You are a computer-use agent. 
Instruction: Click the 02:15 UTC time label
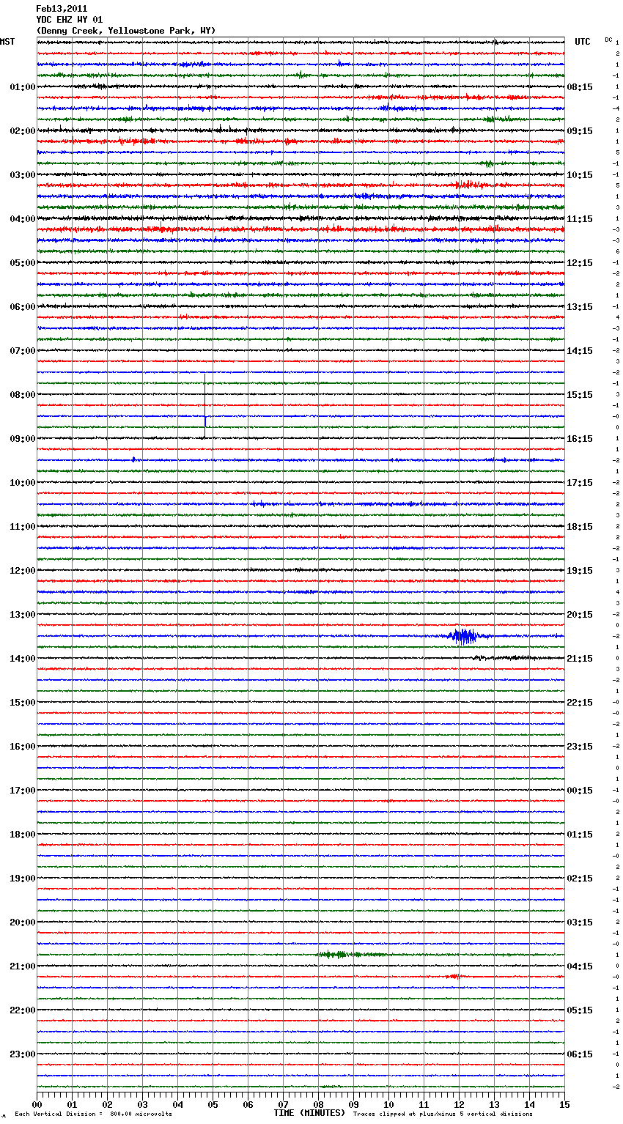click(x=580, y=879)
